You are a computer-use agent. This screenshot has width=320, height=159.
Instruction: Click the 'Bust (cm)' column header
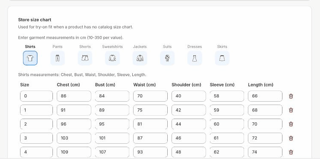pyautogui.click(x=105, y=85)
